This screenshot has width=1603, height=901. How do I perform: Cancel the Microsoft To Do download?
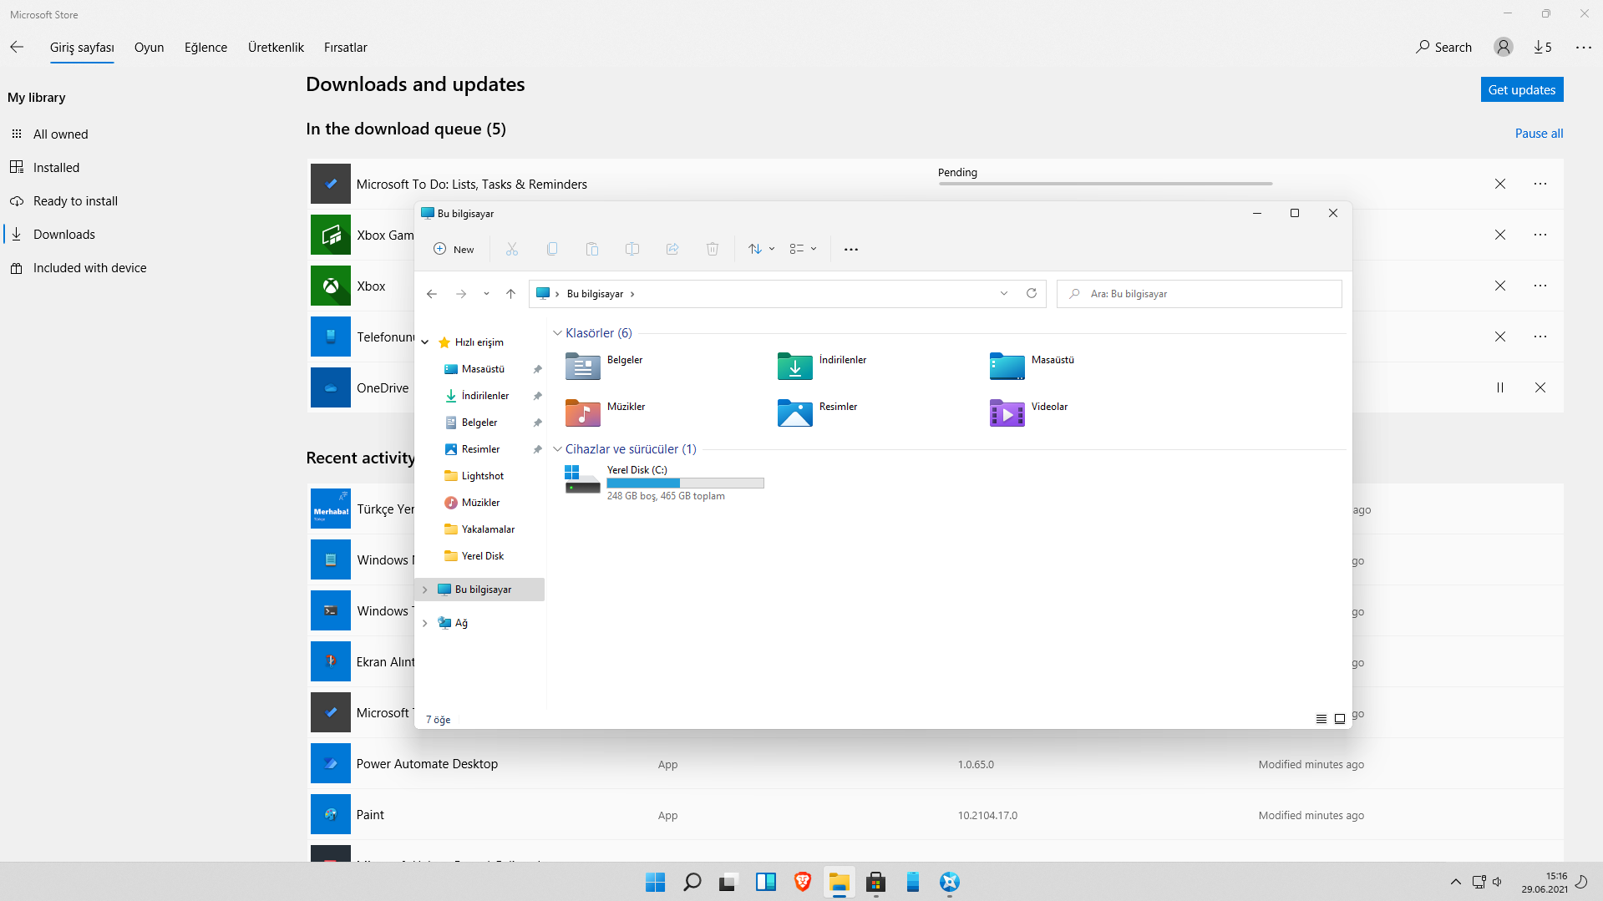point(1500,184)
